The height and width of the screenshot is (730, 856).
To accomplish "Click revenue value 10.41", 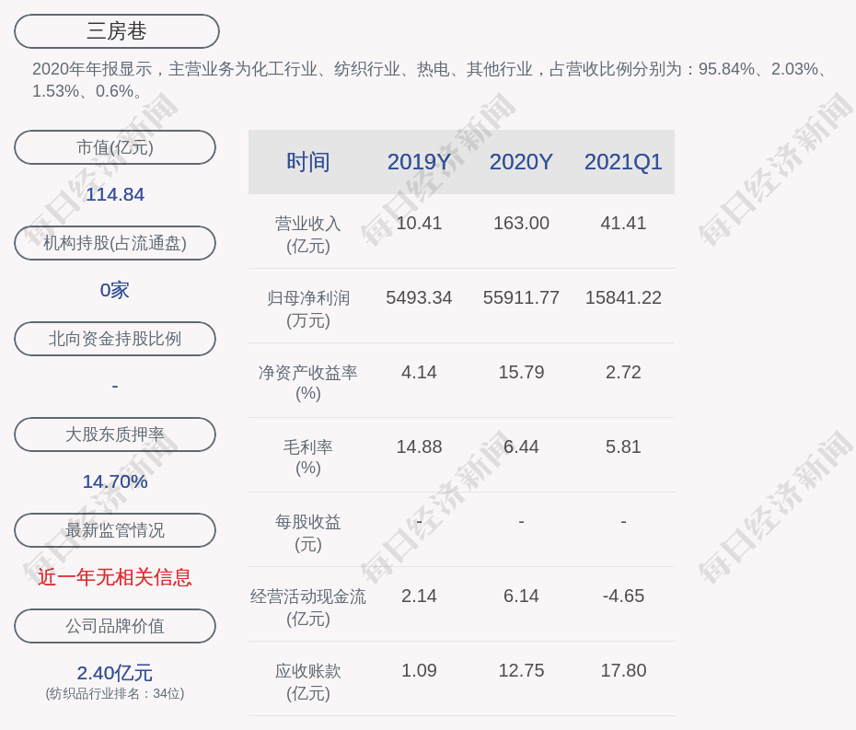I will tap(420, 224).
